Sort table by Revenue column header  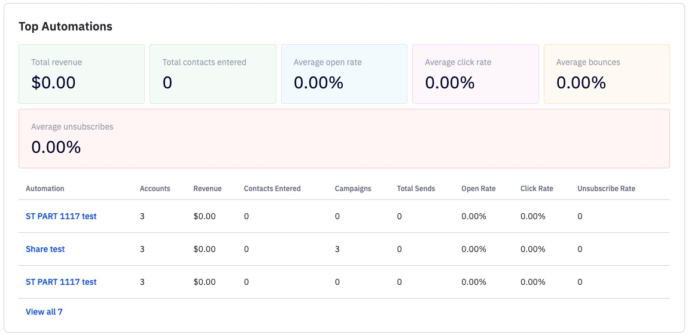(x=207, y=189)
